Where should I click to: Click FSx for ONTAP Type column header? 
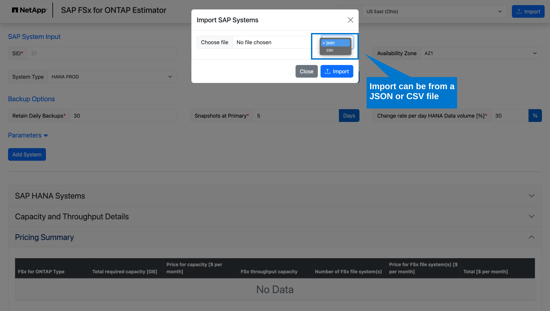point(52,268)
